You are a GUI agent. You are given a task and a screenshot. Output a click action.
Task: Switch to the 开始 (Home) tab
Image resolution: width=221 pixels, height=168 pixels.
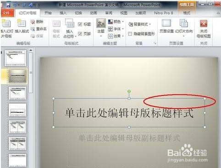point(48,13)
